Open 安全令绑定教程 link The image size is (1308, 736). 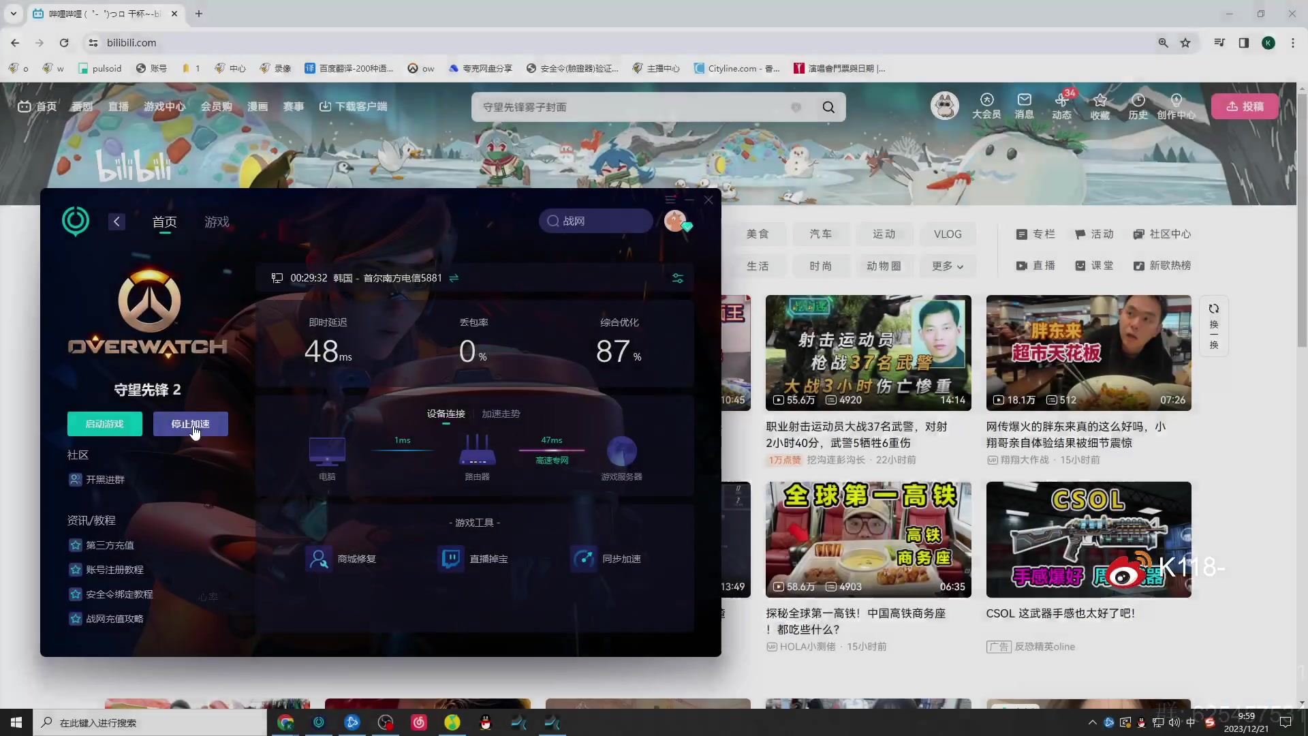[111, 594]
